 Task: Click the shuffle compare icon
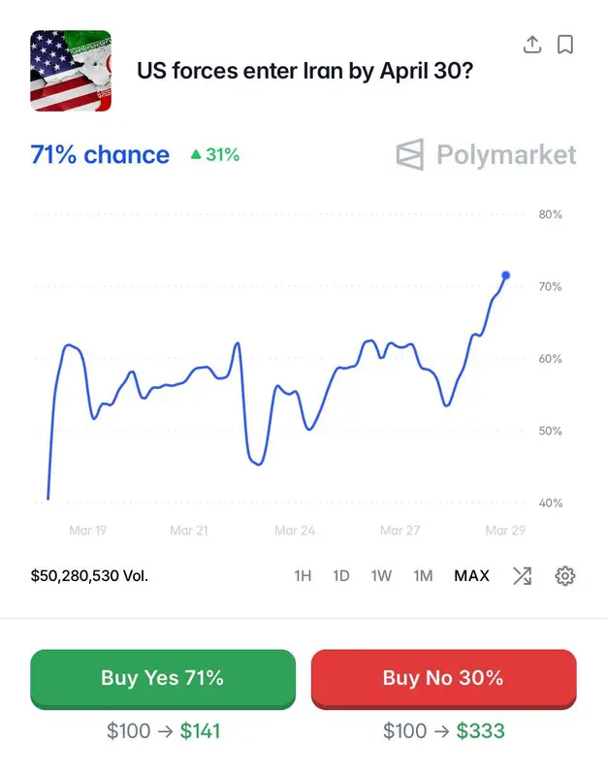(522, 576)
